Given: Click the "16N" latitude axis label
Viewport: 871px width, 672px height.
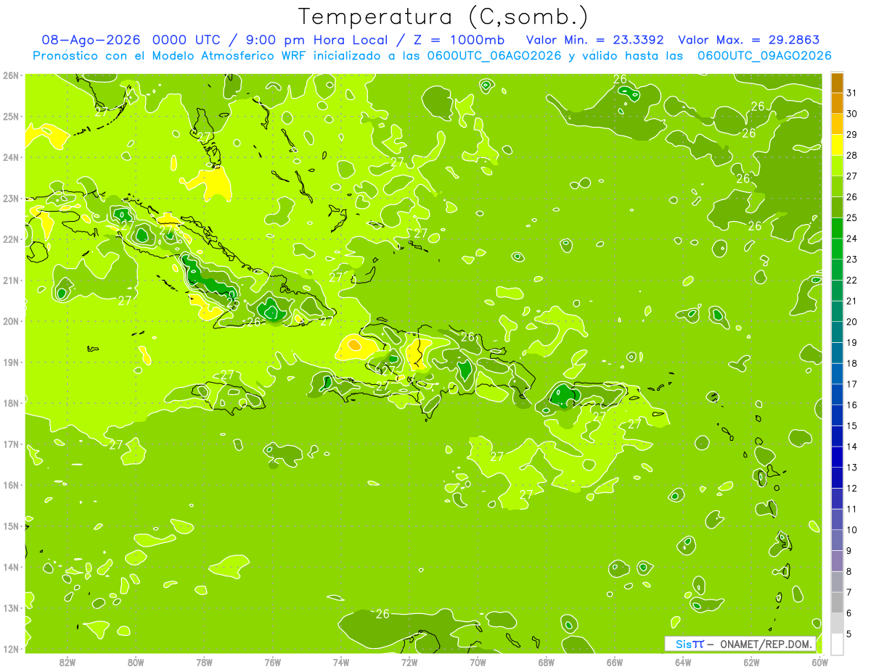Looking at the screenshot, I should [x=10, y=485].
